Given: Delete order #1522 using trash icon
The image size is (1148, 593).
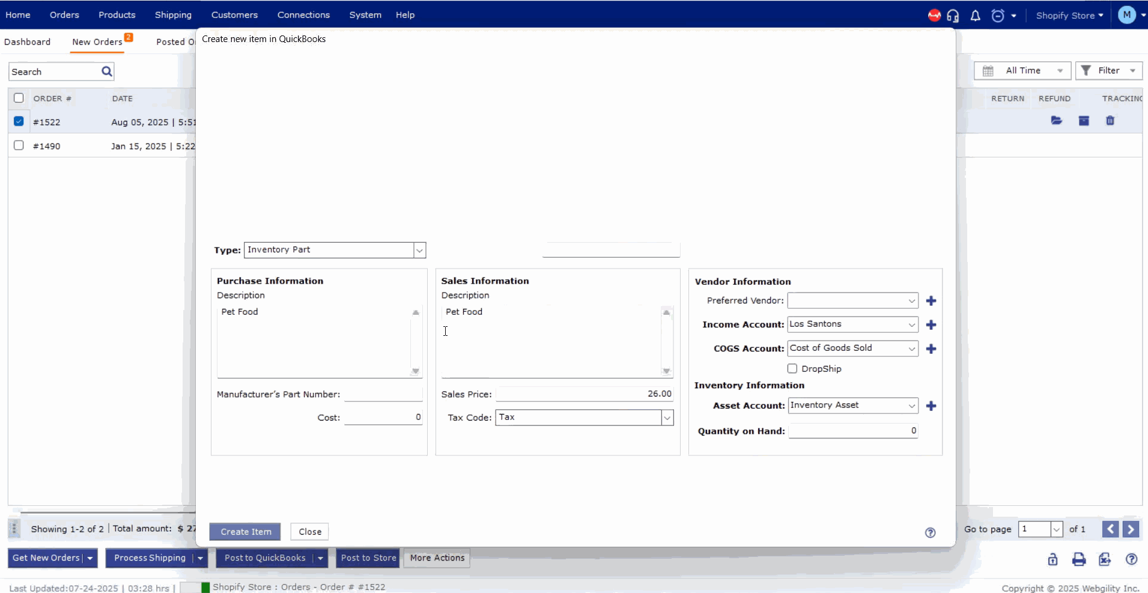Looking at the screenshot, I should (x=1110, y=121).
